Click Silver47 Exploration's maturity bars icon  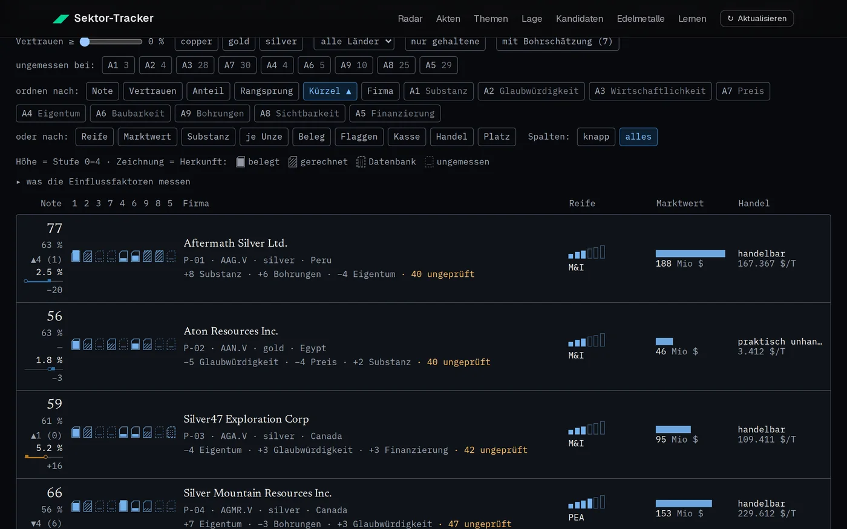click(x=587, y=428)
